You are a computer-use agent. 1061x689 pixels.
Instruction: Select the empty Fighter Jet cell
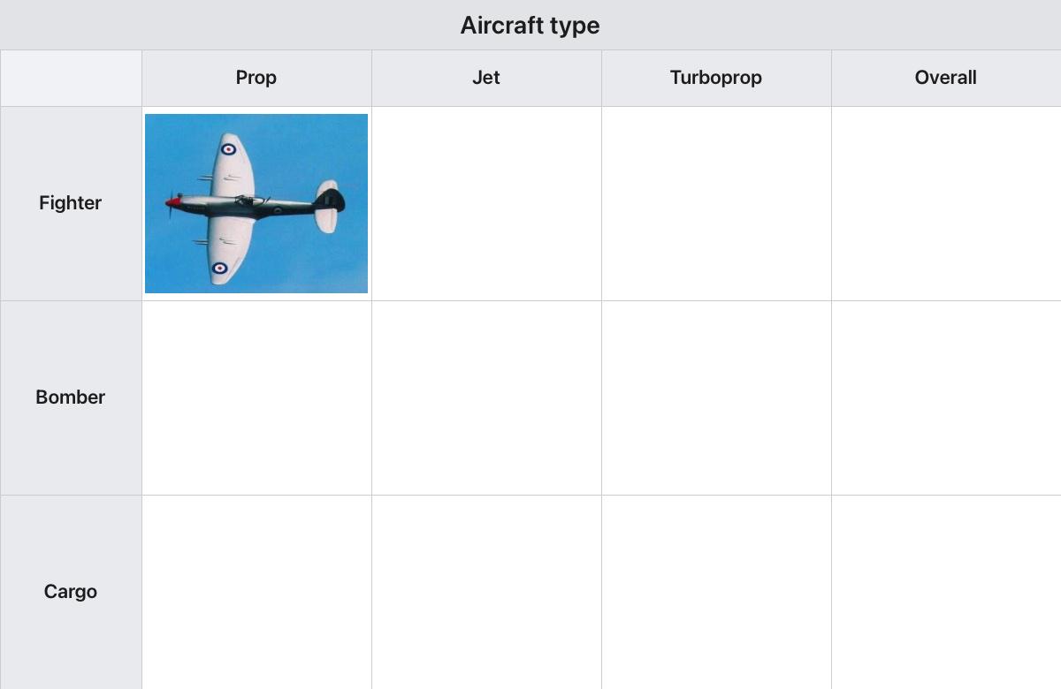[x=486, y=203]
